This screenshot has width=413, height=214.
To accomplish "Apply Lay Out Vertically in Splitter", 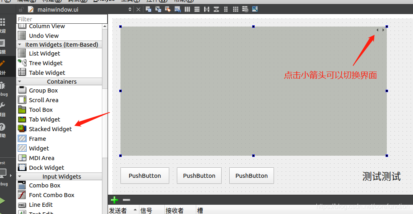I will 216,10.
